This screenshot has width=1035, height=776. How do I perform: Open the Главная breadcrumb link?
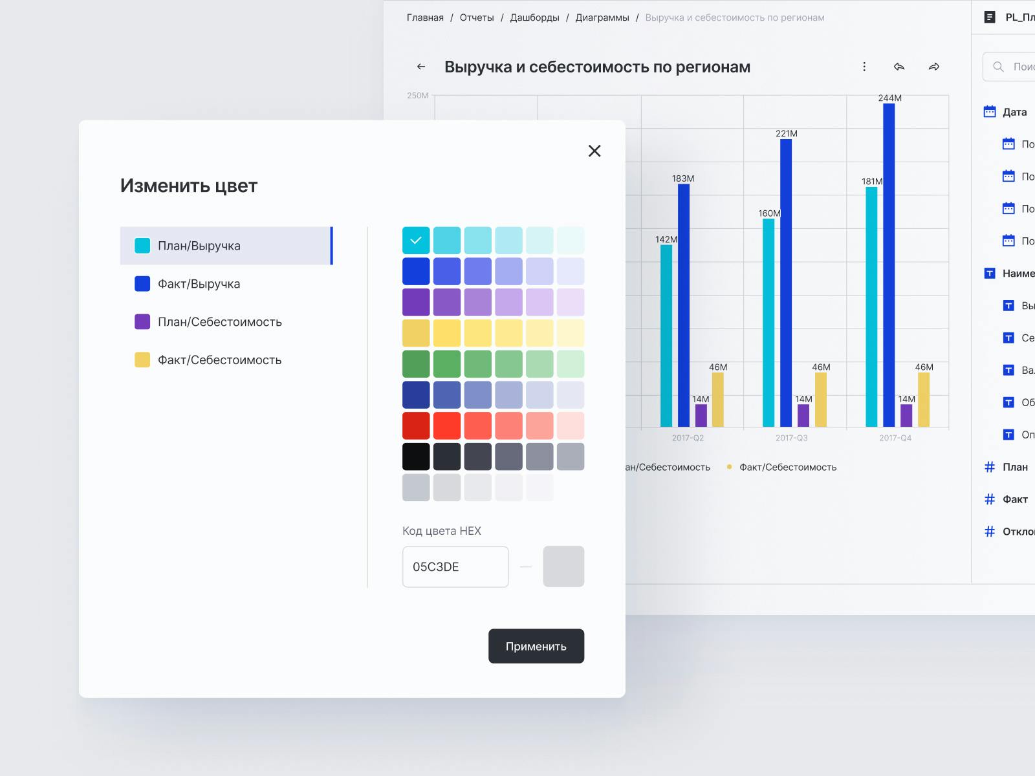click(x=425, y=17)
